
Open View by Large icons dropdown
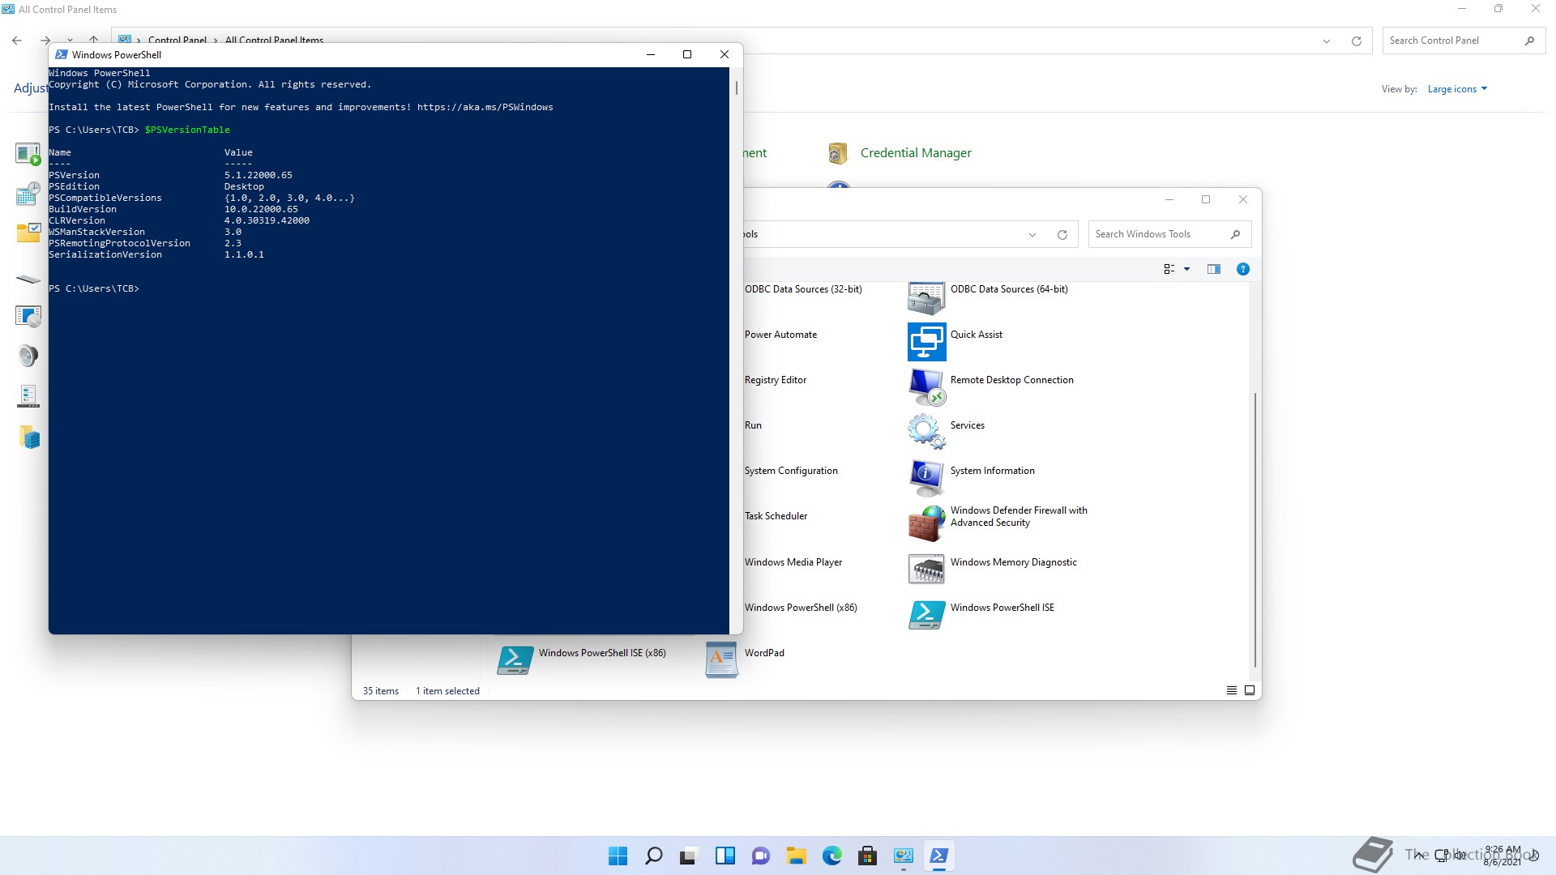pos(1457,89)
